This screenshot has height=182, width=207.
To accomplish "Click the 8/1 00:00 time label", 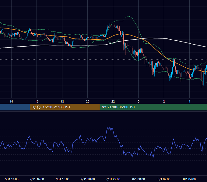I will click(139, 179).
